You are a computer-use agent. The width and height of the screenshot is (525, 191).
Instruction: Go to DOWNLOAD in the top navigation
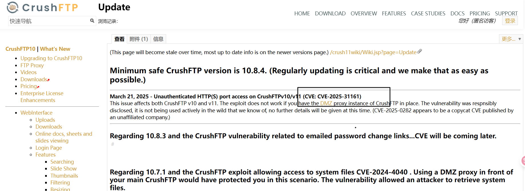click(330, 13)
